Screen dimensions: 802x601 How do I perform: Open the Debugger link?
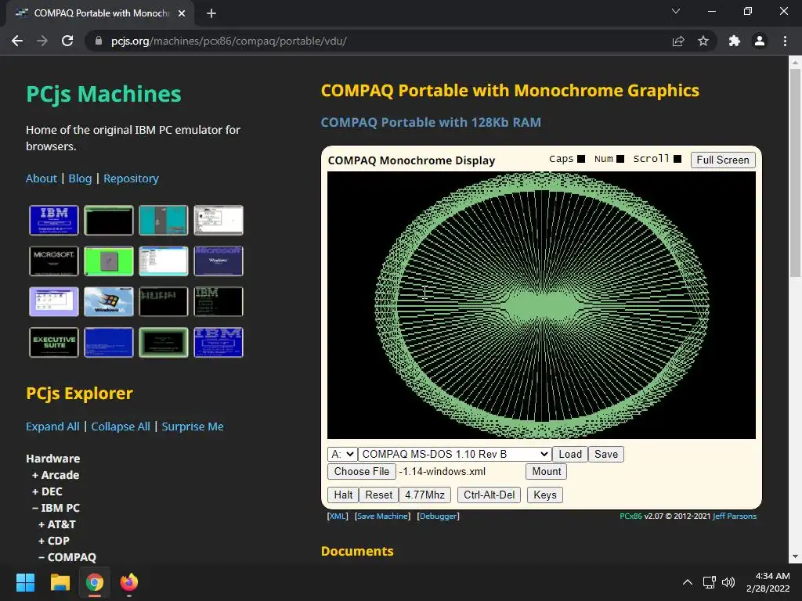coord(439,516)
